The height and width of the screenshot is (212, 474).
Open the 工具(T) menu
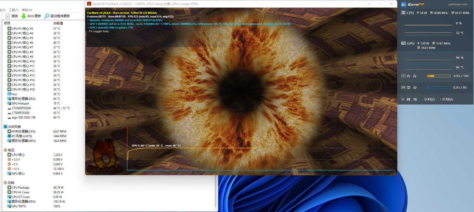(13, 10)
